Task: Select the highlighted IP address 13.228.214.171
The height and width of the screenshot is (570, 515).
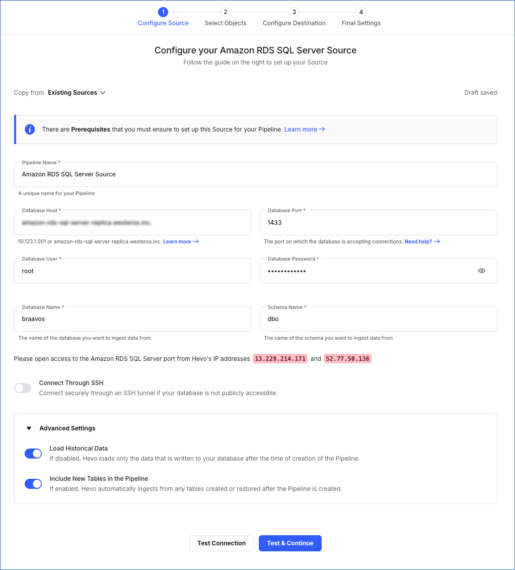Action: 280,358
